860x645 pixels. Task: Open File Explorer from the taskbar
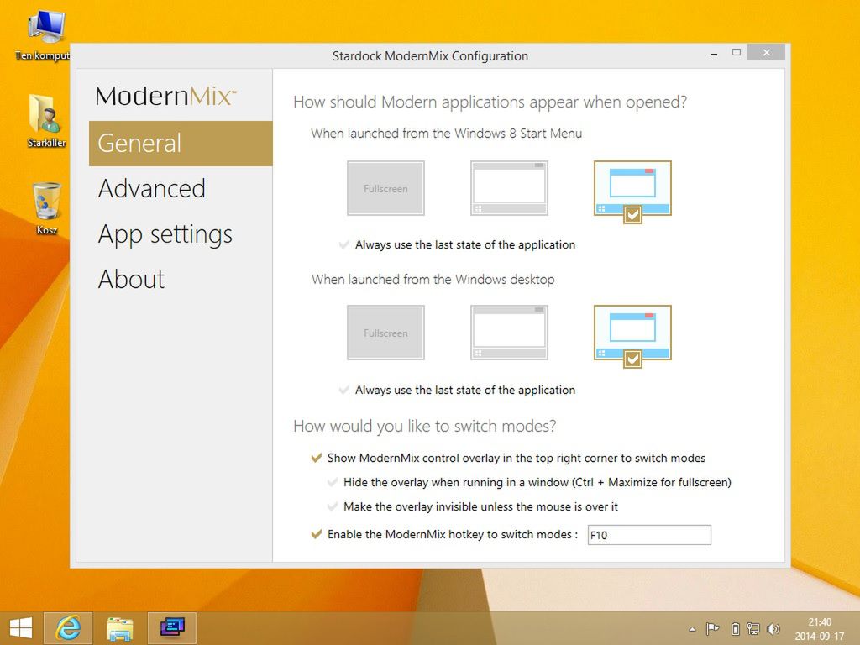[x=119, y=627]
